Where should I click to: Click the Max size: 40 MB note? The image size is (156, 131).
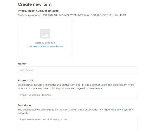[118, 15]
